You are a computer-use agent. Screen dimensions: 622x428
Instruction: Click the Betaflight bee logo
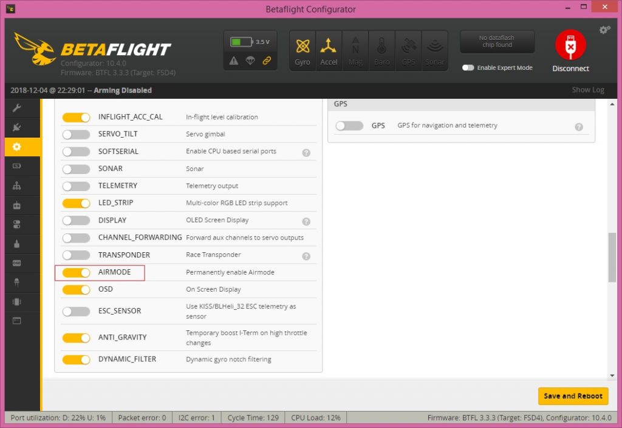[35, 48]
